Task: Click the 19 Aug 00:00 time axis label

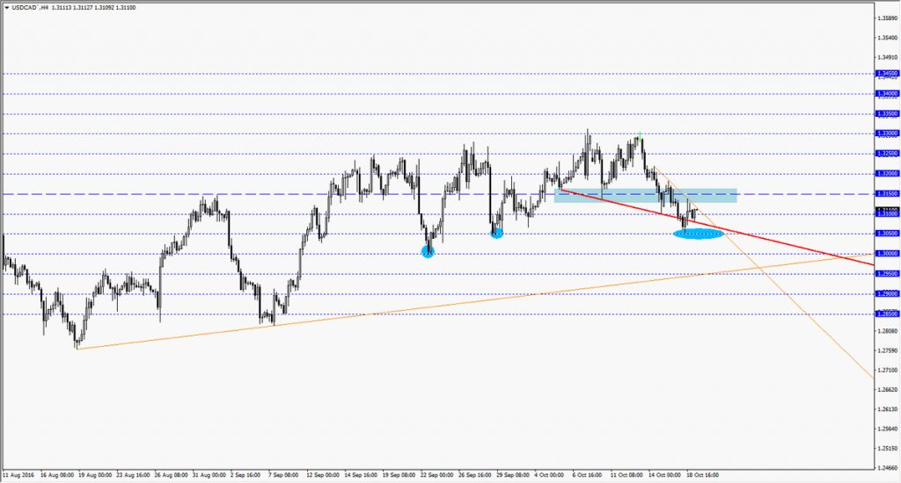Action: click(95, 476)
